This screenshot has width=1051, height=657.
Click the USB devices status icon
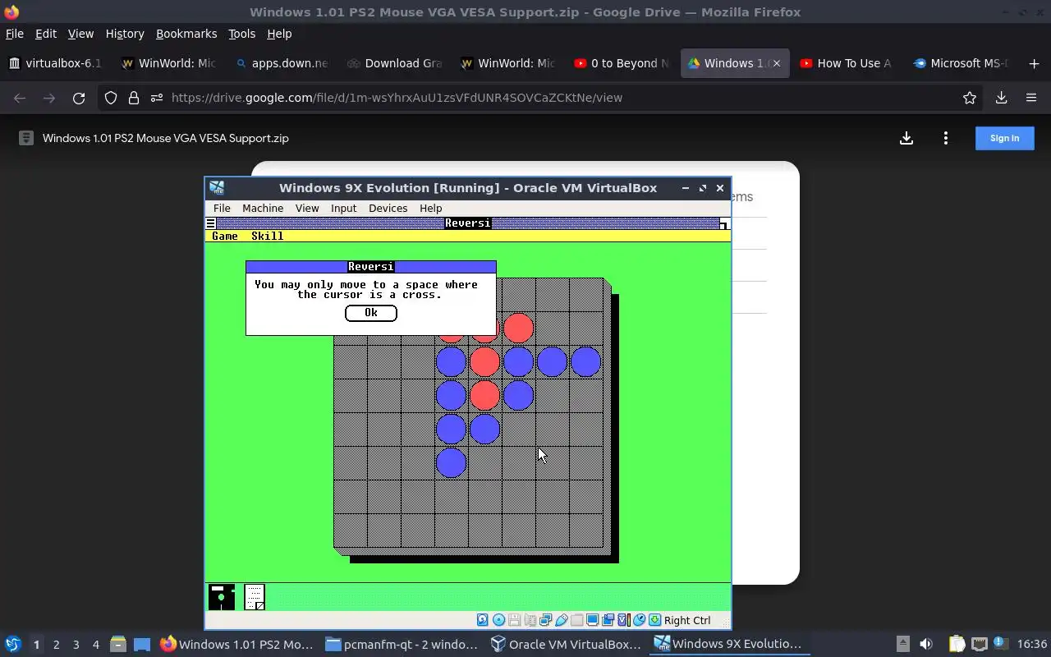pyautogui.click(x=561, y=620)
